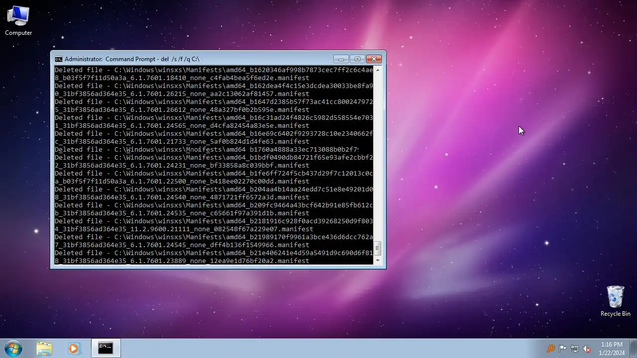Click the muted volume speaker icon
Image resolution: width=637 pixels, height=358 pixels.
(587, 349)
